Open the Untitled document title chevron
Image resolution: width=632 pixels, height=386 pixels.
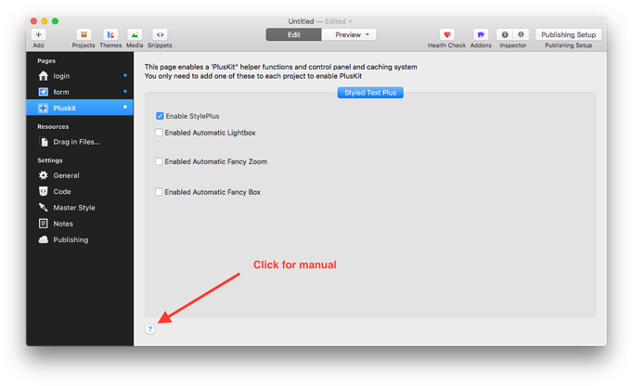(350, 21)
